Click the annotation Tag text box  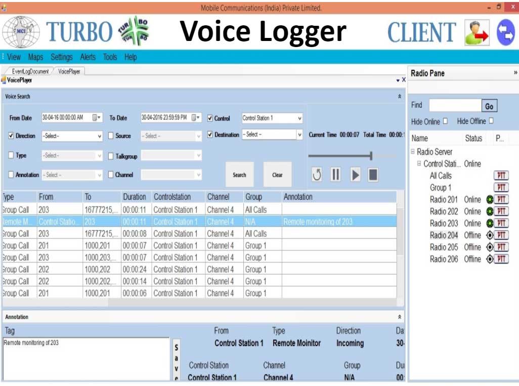pos(86,359)
